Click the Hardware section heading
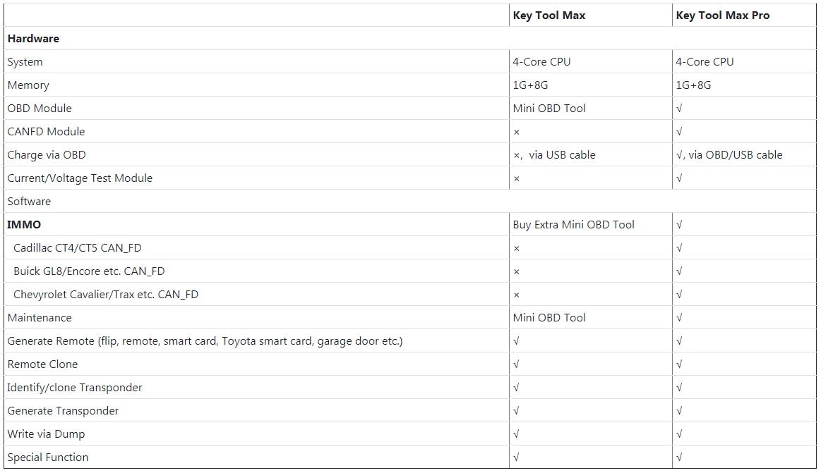Viewport: 821px width, 473px height. click(33, 39)
